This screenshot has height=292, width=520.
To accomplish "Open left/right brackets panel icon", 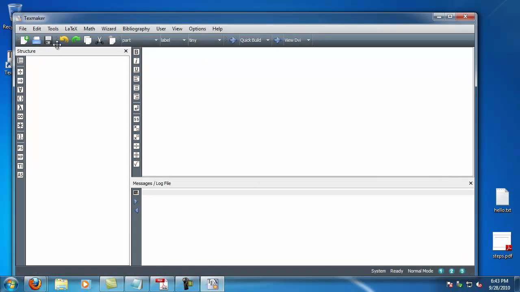I will click(20, 137).
